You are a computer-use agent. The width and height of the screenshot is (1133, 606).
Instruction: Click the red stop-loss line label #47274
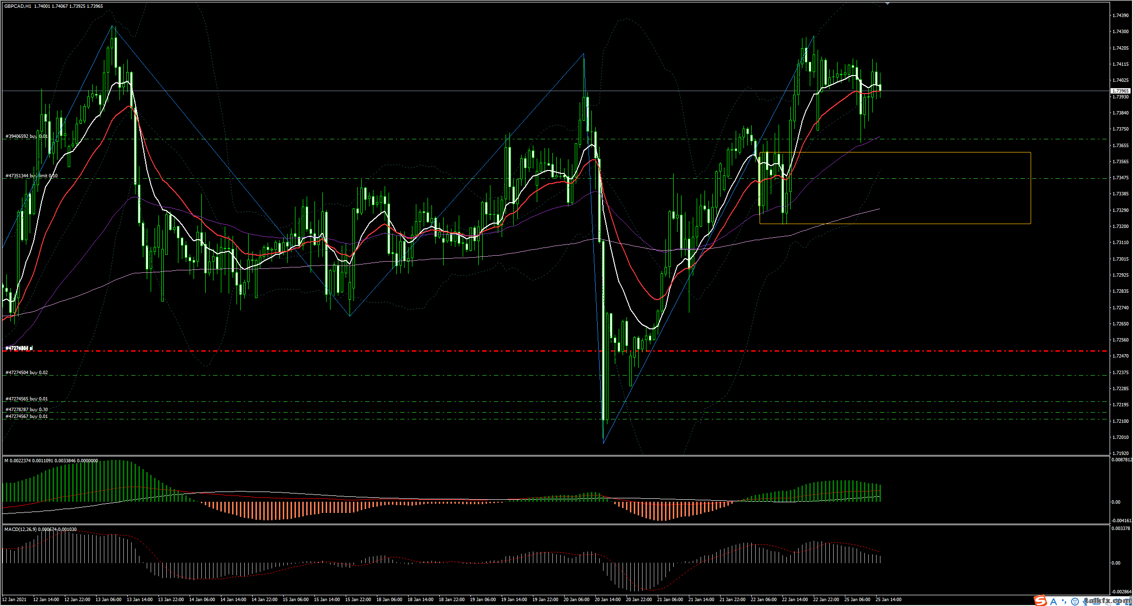coord(19,348)
